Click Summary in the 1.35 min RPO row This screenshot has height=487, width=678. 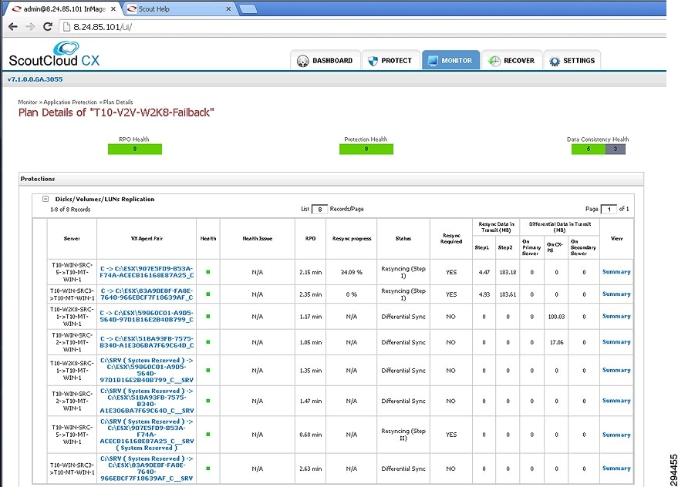(616, 371)
